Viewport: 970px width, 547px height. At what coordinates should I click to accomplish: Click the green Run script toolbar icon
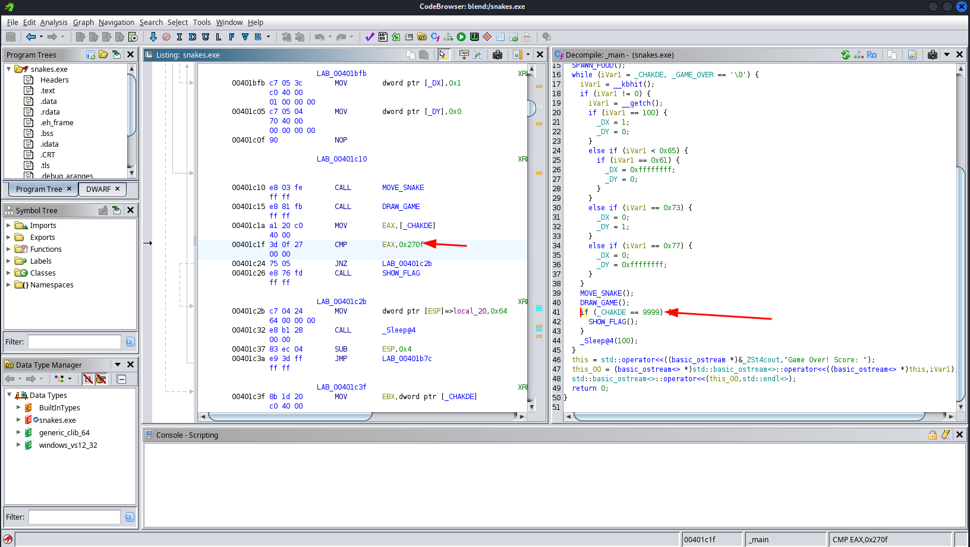pyautogui.click(x=461, y=37)
